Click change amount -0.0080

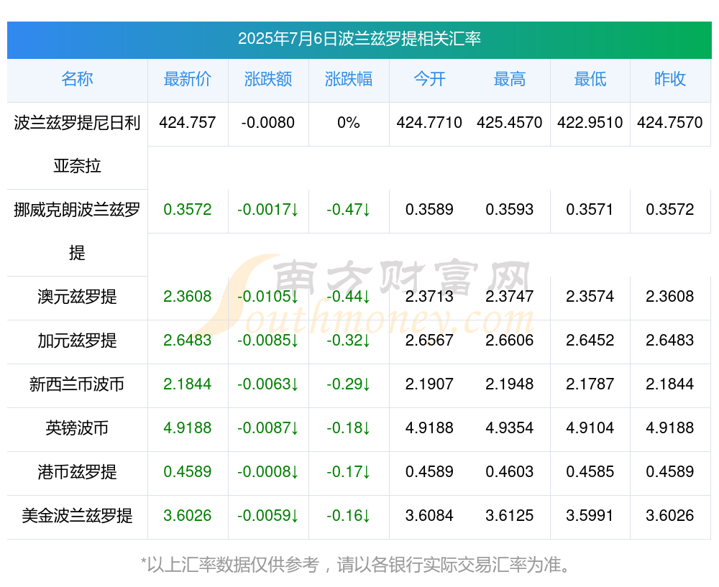(x=267, y=122)
